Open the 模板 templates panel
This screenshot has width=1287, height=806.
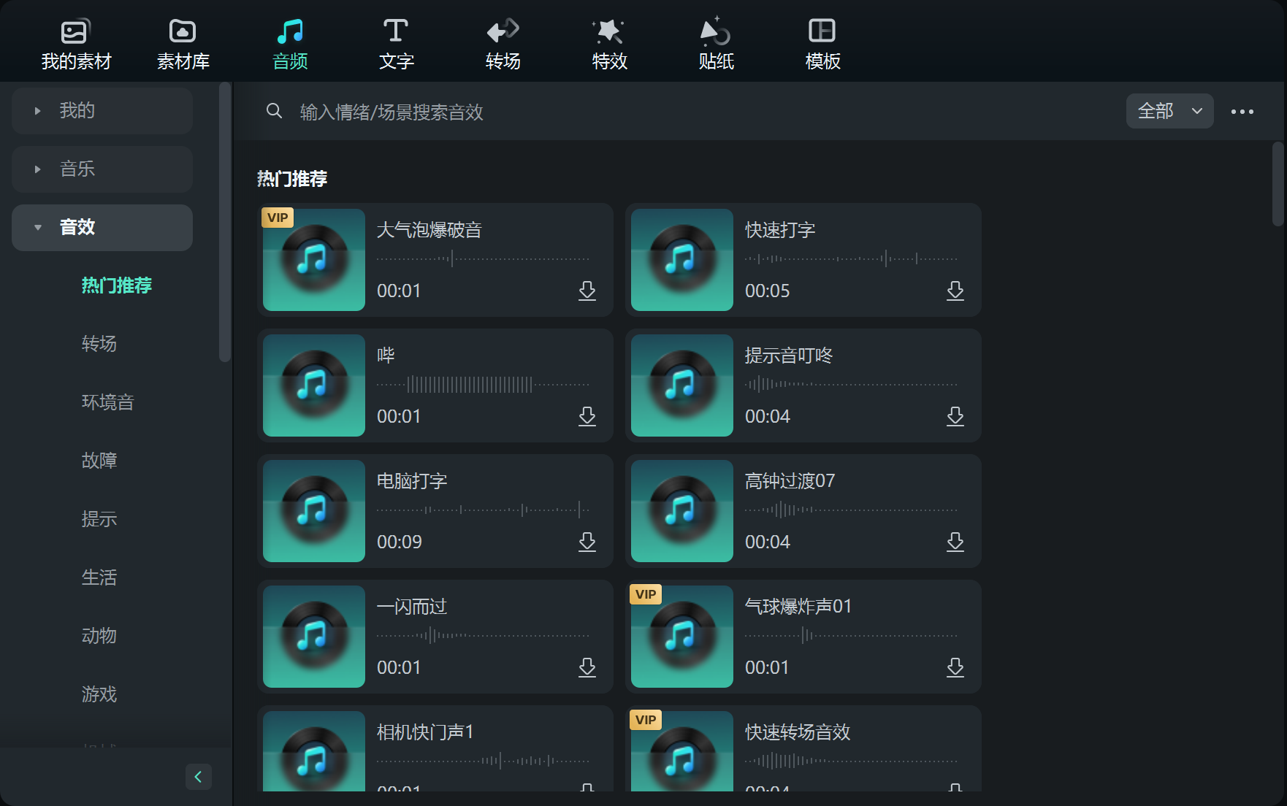click(x=822, y=42)
